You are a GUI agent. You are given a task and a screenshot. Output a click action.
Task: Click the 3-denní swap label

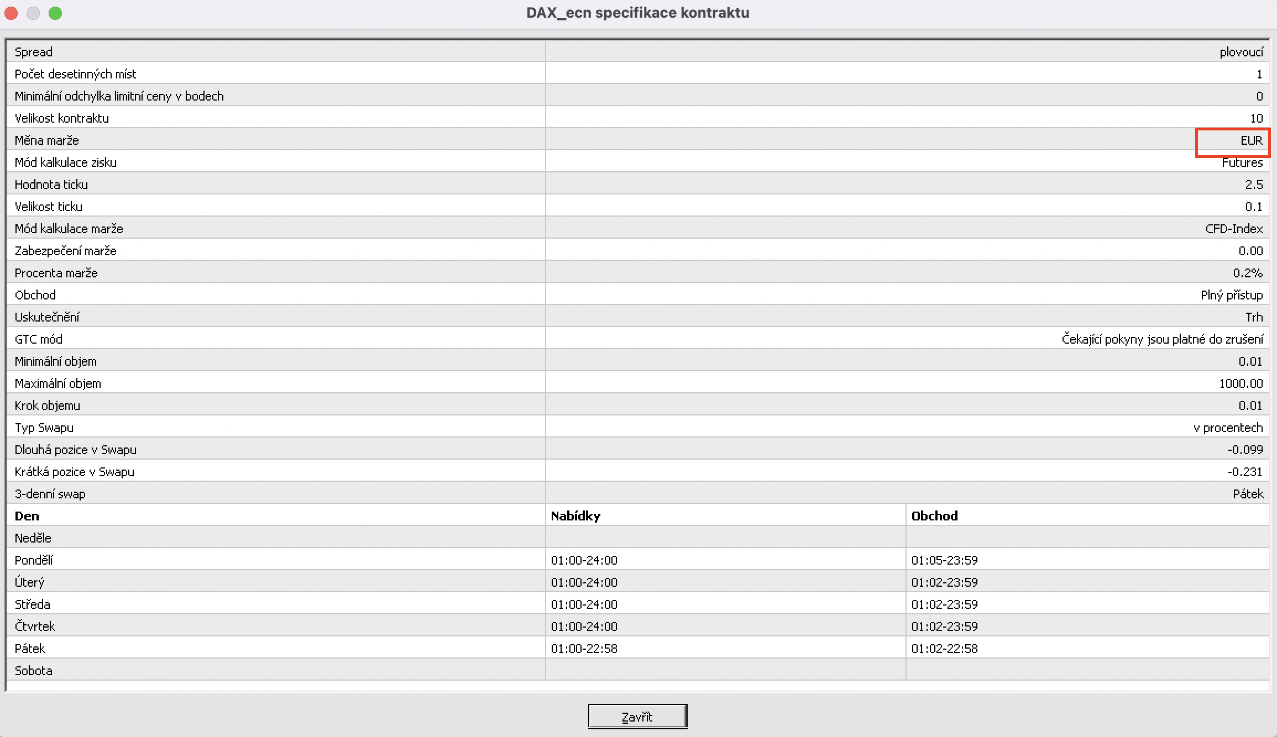tap(50, 494)
